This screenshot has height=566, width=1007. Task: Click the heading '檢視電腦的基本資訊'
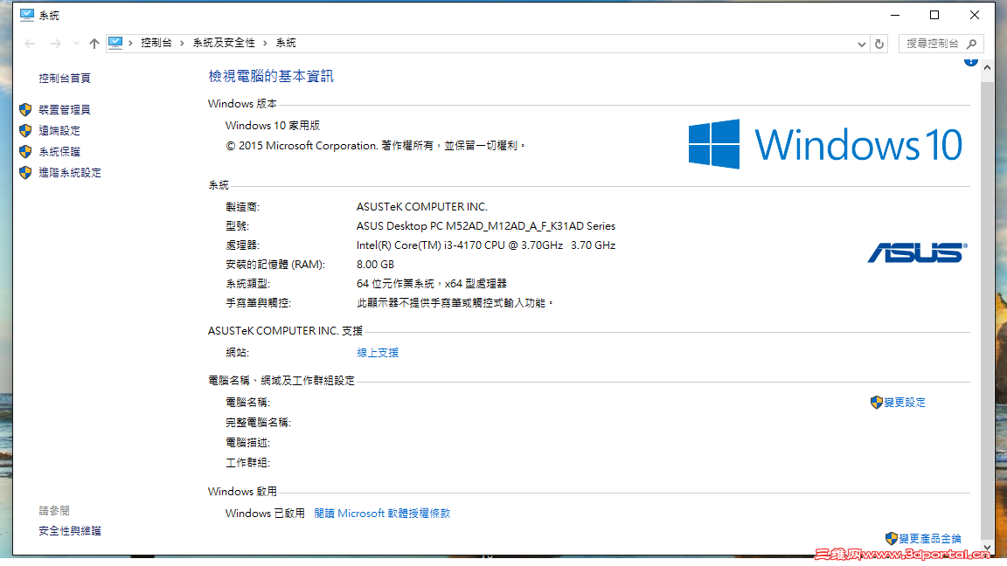[271, 76]
